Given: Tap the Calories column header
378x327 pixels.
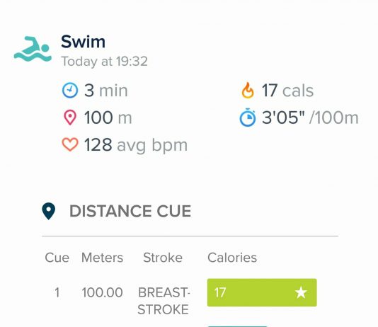Looking at the screenshot, I should 232,258.
